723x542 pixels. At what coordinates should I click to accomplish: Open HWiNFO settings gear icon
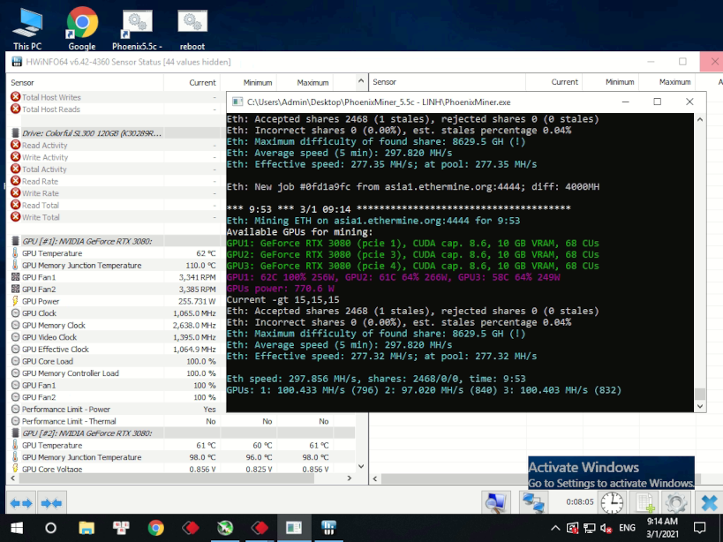coord(676,502)
